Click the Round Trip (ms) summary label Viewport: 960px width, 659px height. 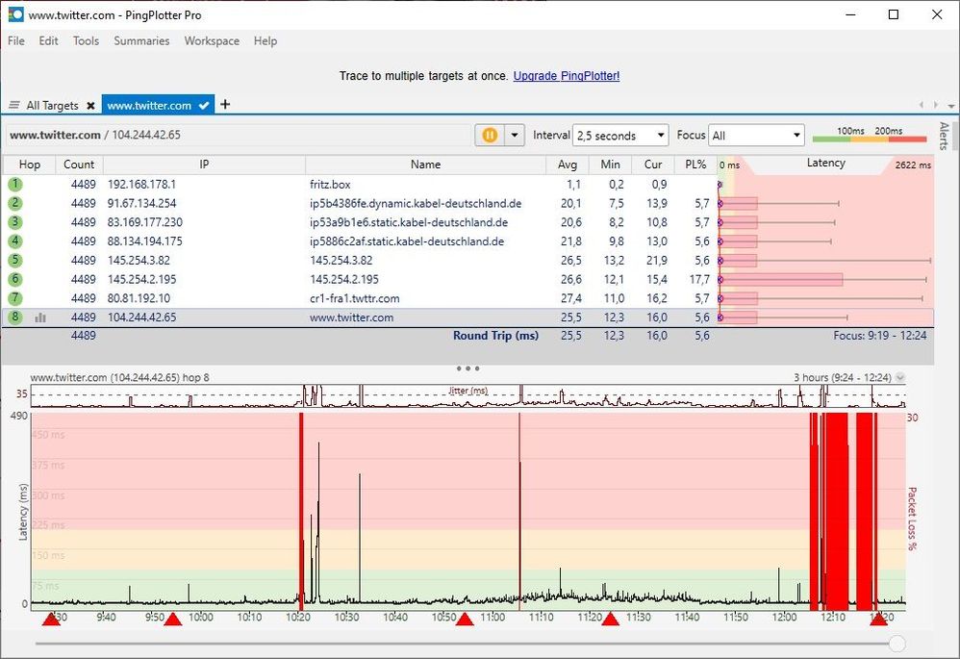(496, 335)
